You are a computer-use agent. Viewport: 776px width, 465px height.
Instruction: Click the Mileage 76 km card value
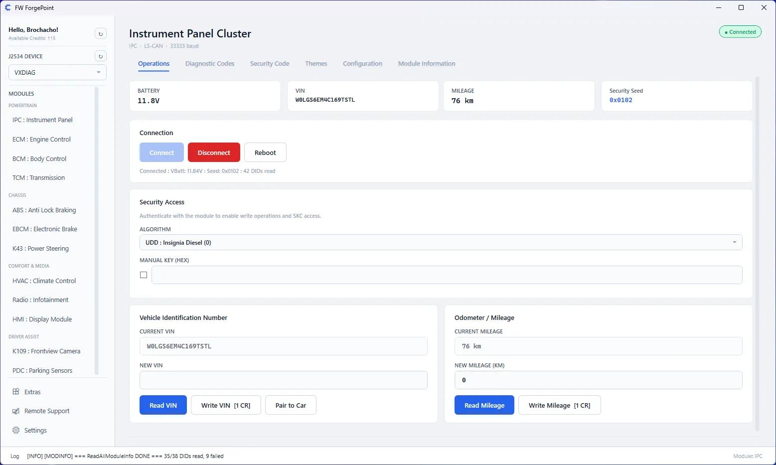(x=463, y=101)
